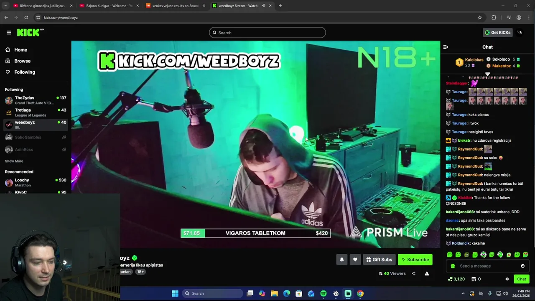The width and height of the screenshot is (535, 301).
Task: Click the Send a message input
Action: [487, 266]
